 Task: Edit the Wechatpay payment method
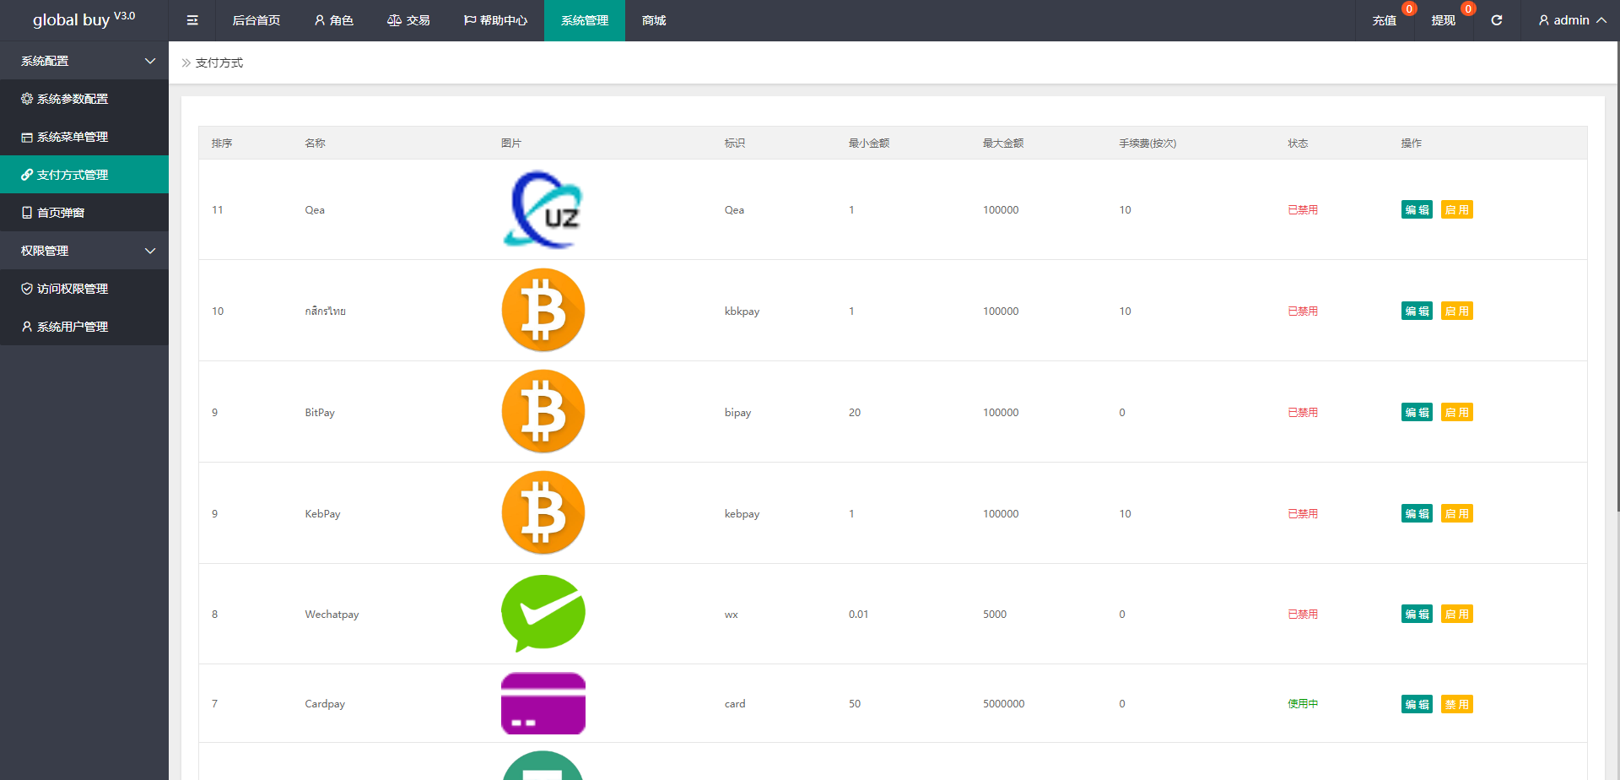coord(1417,614)
